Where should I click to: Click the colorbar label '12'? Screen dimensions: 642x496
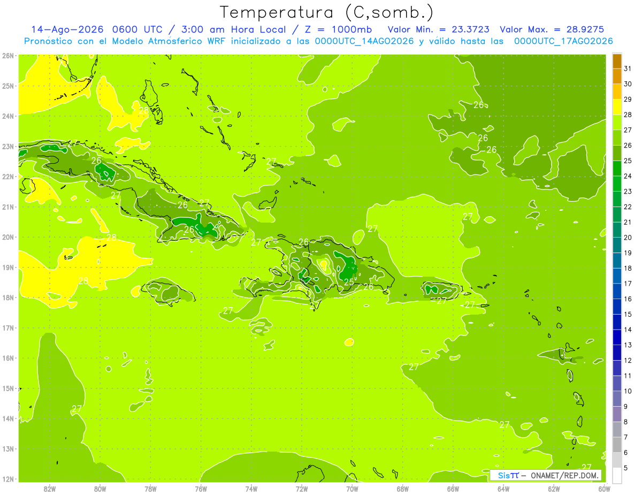click(x=628, y=360)
